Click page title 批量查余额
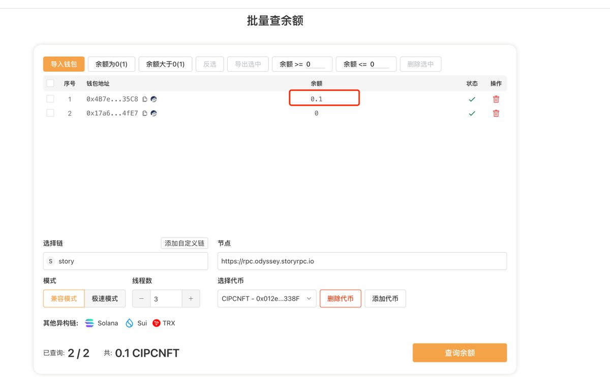Screen dimensions: 610x377 click(275, 21)
